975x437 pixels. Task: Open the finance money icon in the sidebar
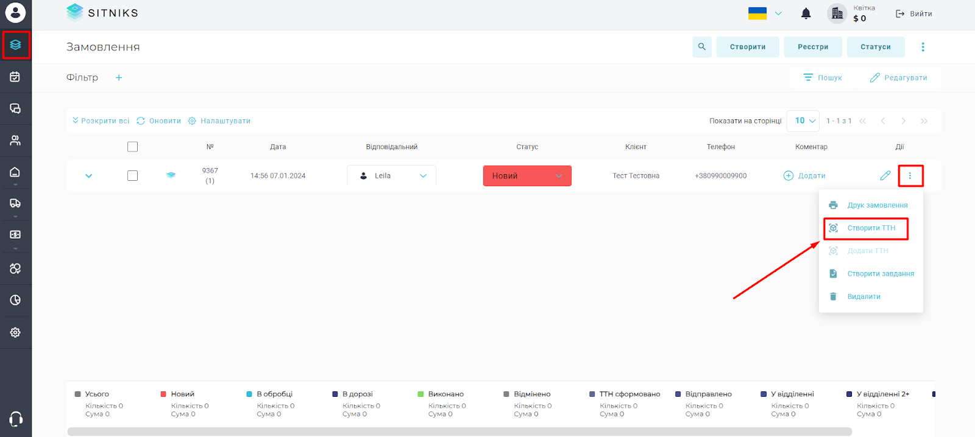(x=15, y=235)
